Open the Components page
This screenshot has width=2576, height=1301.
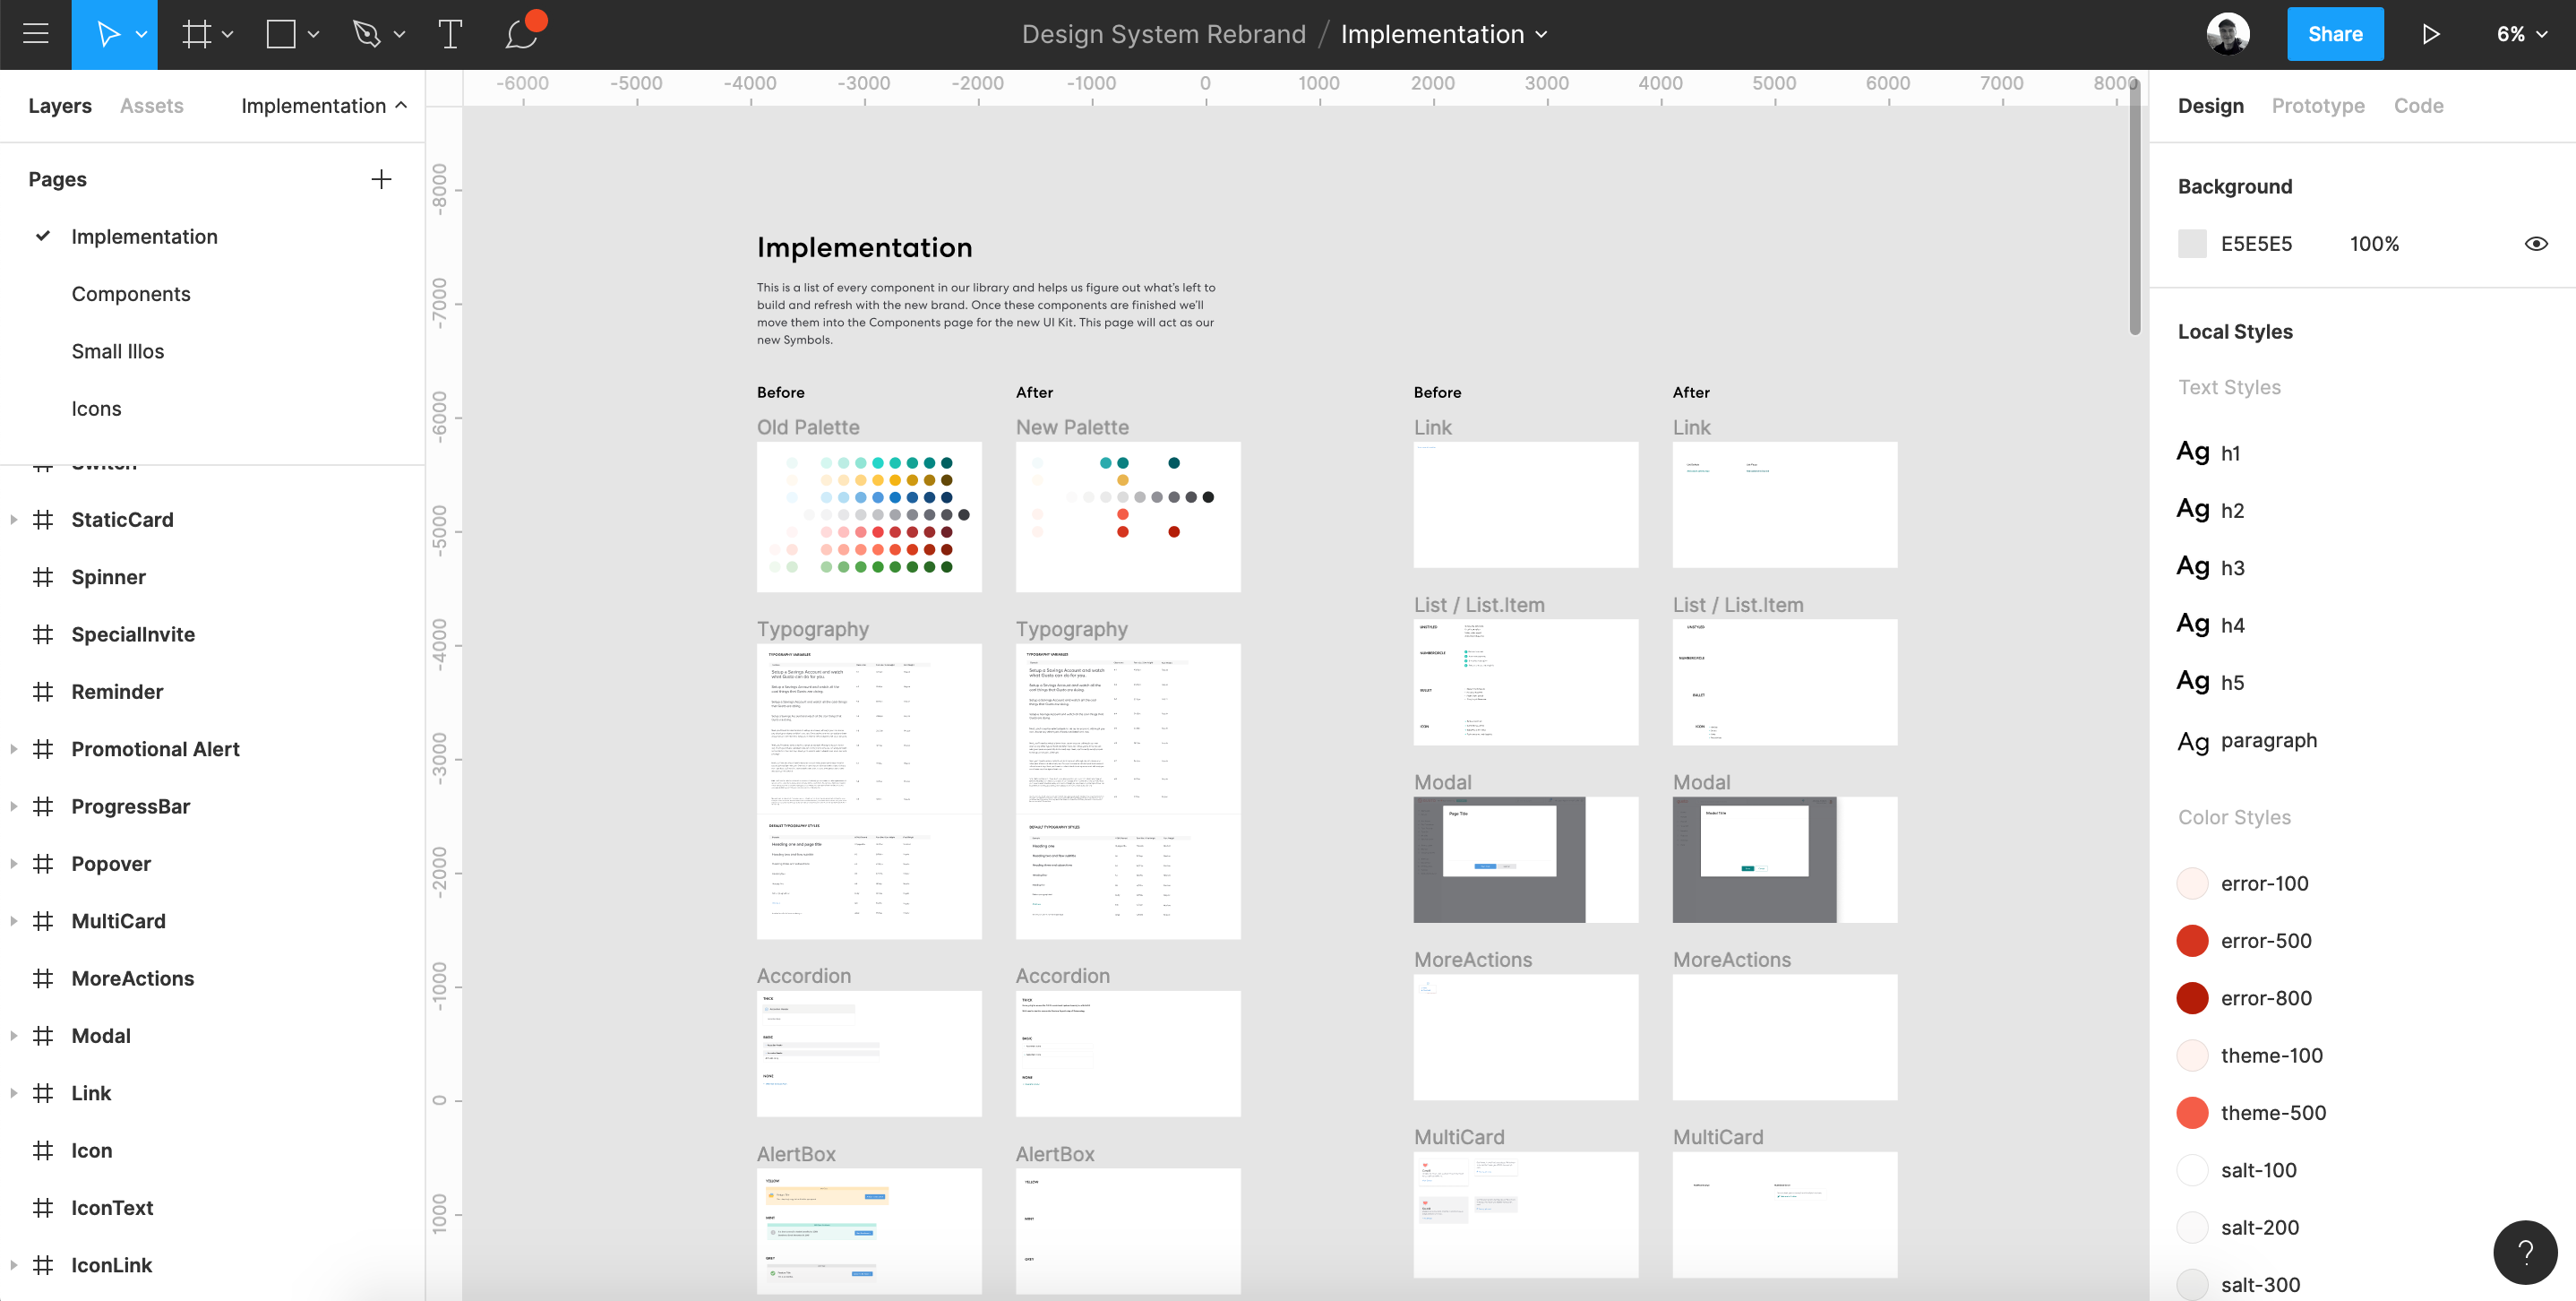131,294
